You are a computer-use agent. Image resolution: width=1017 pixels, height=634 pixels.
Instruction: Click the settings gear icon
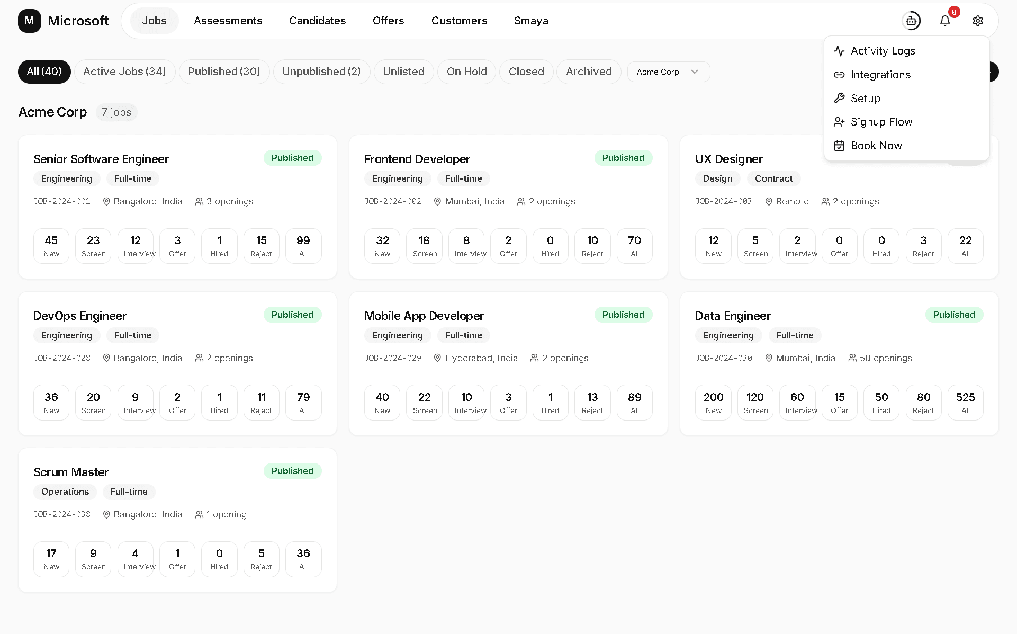[x=978, y=21]
